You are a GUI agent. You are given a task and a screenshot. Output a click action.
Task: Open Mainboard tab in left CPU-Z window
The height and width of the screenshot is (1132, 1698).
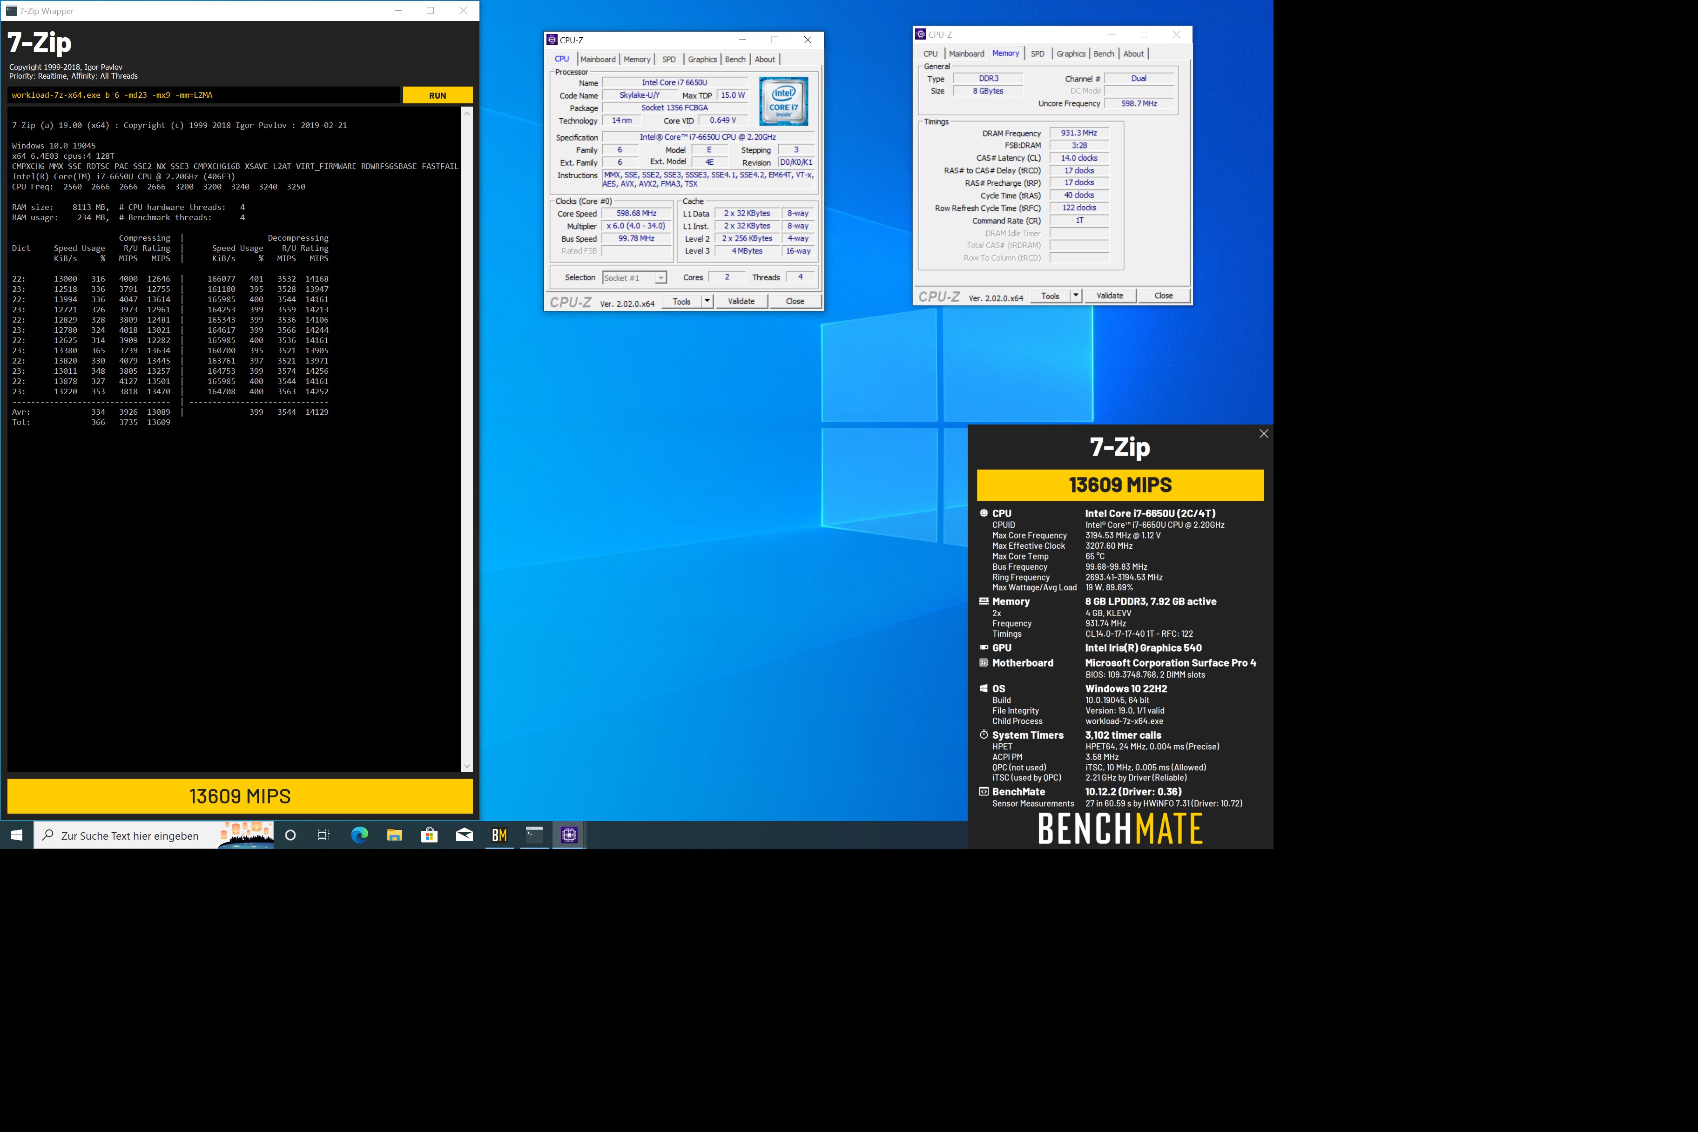(598, 59)
